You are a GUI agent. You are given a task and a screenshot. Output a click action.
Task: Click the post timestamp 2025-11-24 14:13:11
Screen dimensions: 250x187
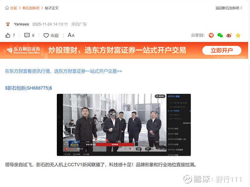[x=50, y=24]
